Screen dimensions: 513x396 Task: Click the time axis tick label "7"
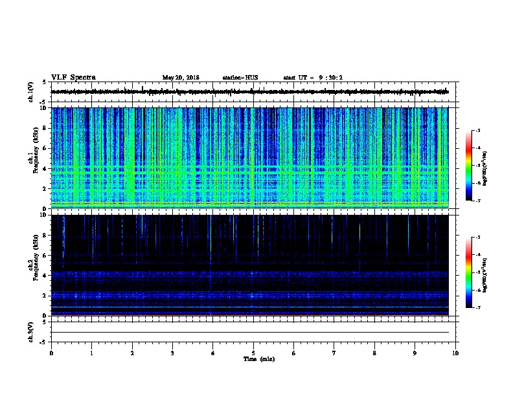334,353
